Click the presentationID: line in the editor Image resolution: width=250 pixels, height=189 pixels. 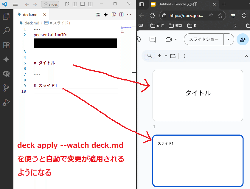51,35
